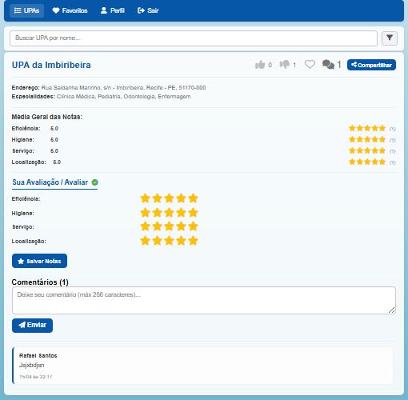Set Localização rating to two stars
The height and width of the screenshot is (400, 408).
pyautogui.click(x=157, y=241)
